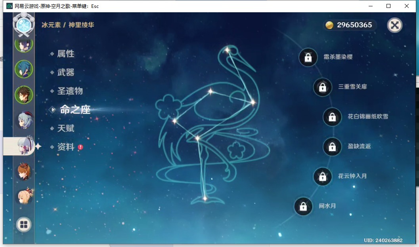Open 资料 profile with red alert

pos(65,147)
